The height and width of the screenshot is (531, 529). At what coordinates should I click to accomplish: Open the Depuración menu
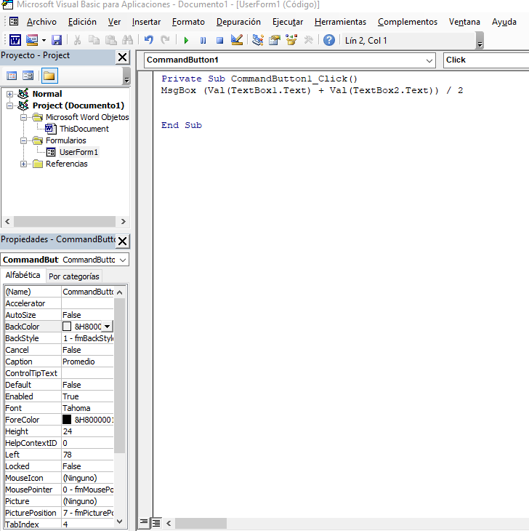[x=238, y=22]
